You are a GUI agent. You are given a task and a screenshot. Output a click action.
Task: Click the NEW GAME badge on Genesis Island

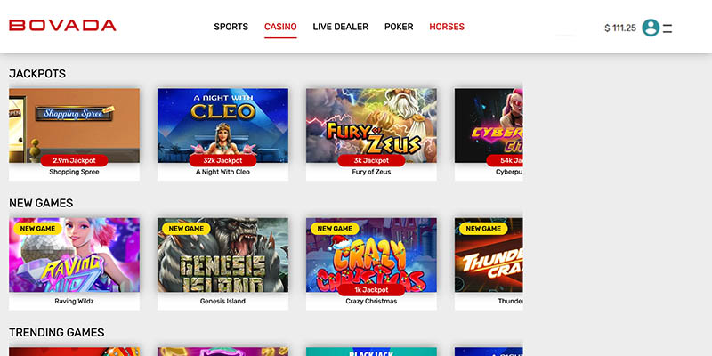(186, 229)
